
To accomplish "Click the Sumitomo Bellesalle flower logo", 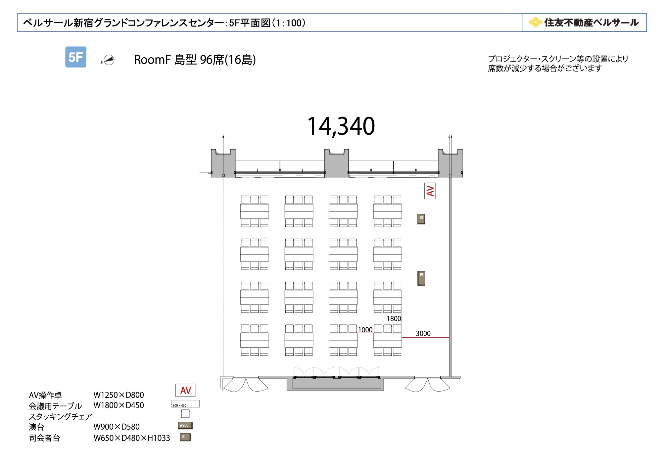I will pos(535,23).
